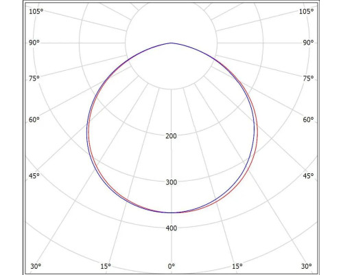Click the right 105° angle label
Viewport: 343px width, 275px height.
coord(306,11)
